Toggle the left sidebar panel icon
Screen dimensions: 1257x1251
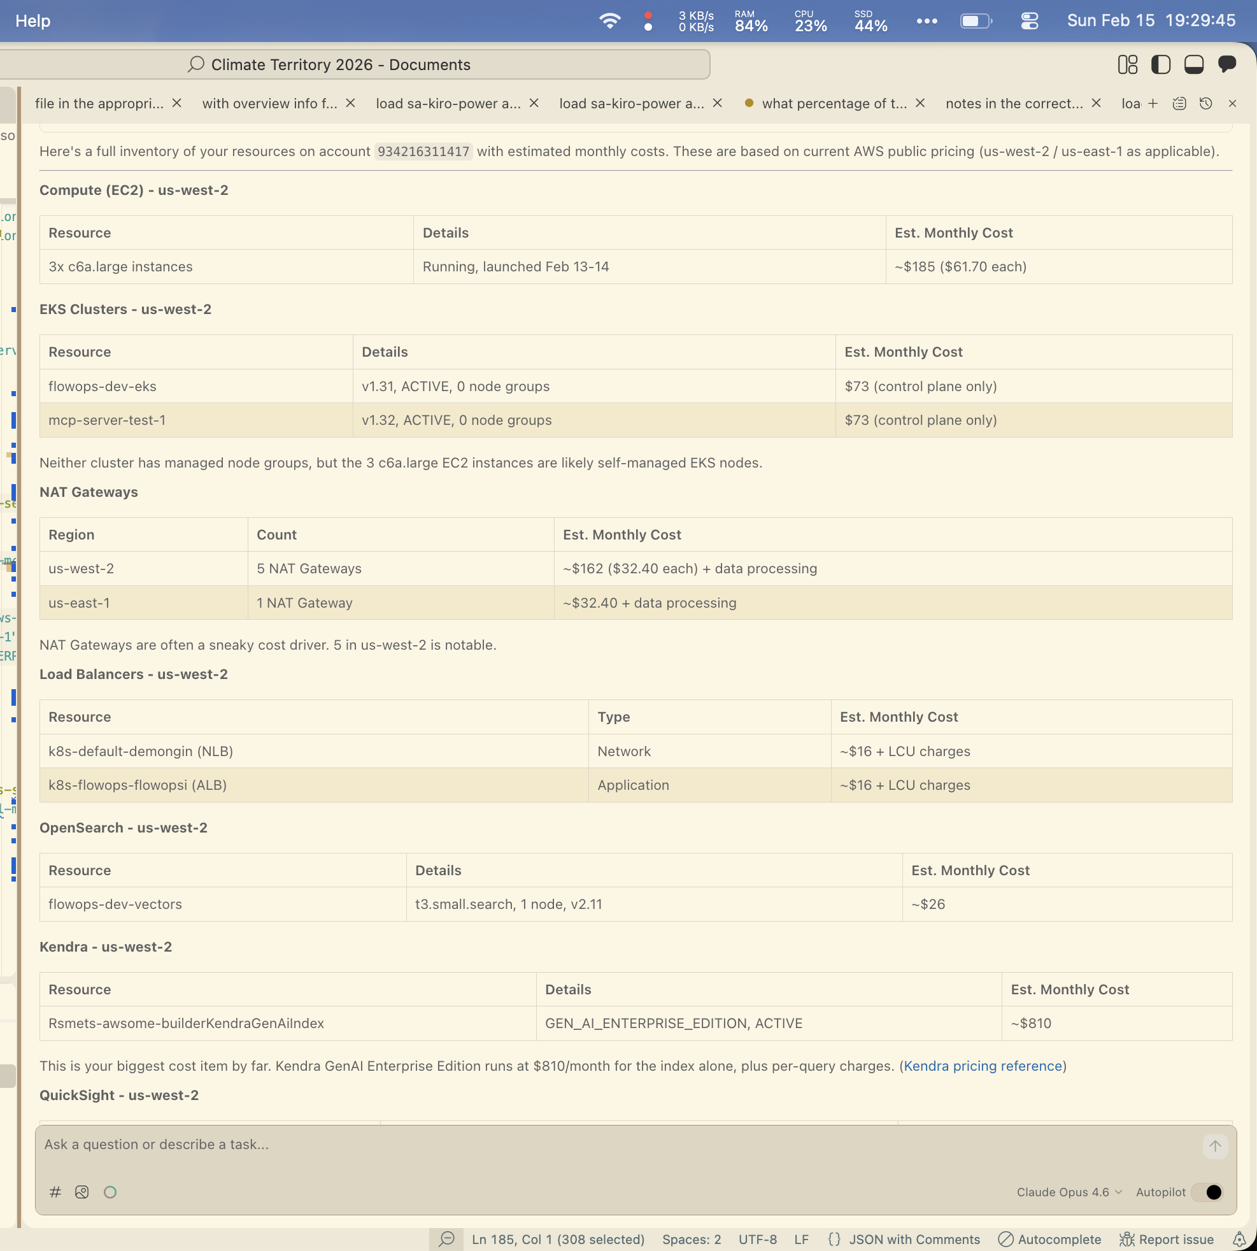[x=1161, y=64]
